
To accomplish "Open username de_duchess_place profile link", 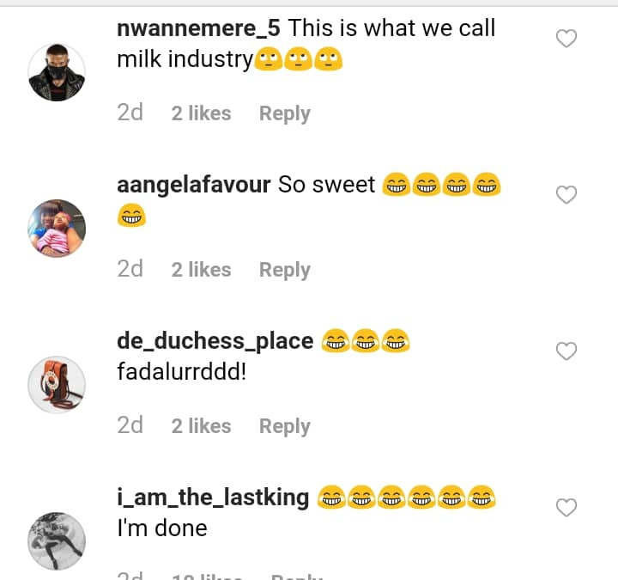I will click(x=215, y=341).
